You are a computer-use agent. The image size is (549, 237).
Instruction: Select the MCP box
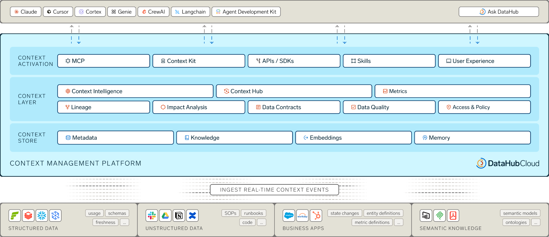pos(104,61)
